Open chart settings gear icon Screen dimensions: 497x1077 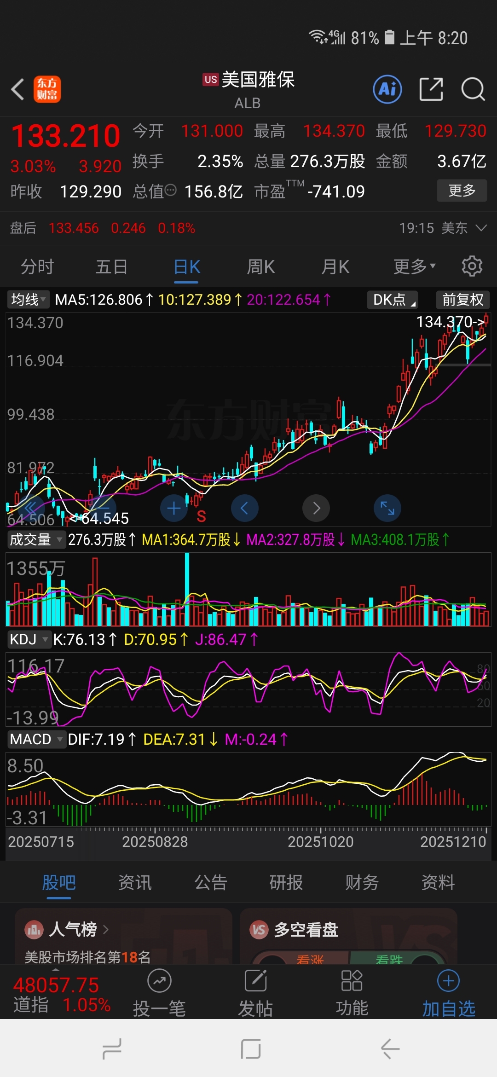(472, 266)
